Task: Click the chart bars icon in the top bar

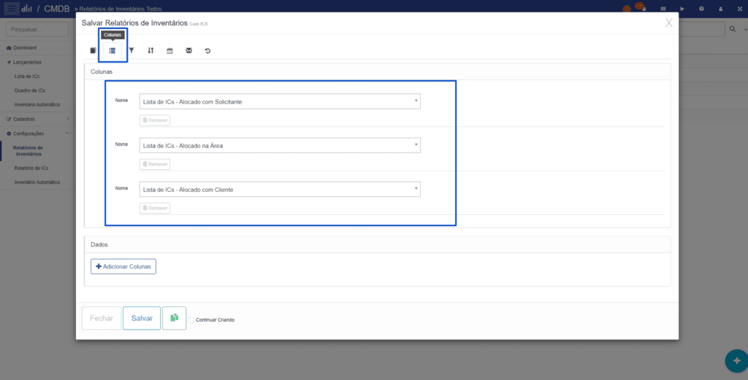Action: pos(26,9)
